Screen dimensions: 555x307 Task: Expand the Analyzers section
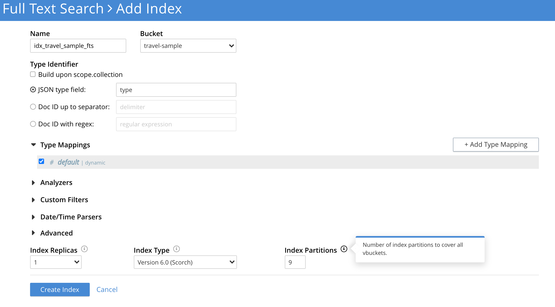(x=34, y=183)
